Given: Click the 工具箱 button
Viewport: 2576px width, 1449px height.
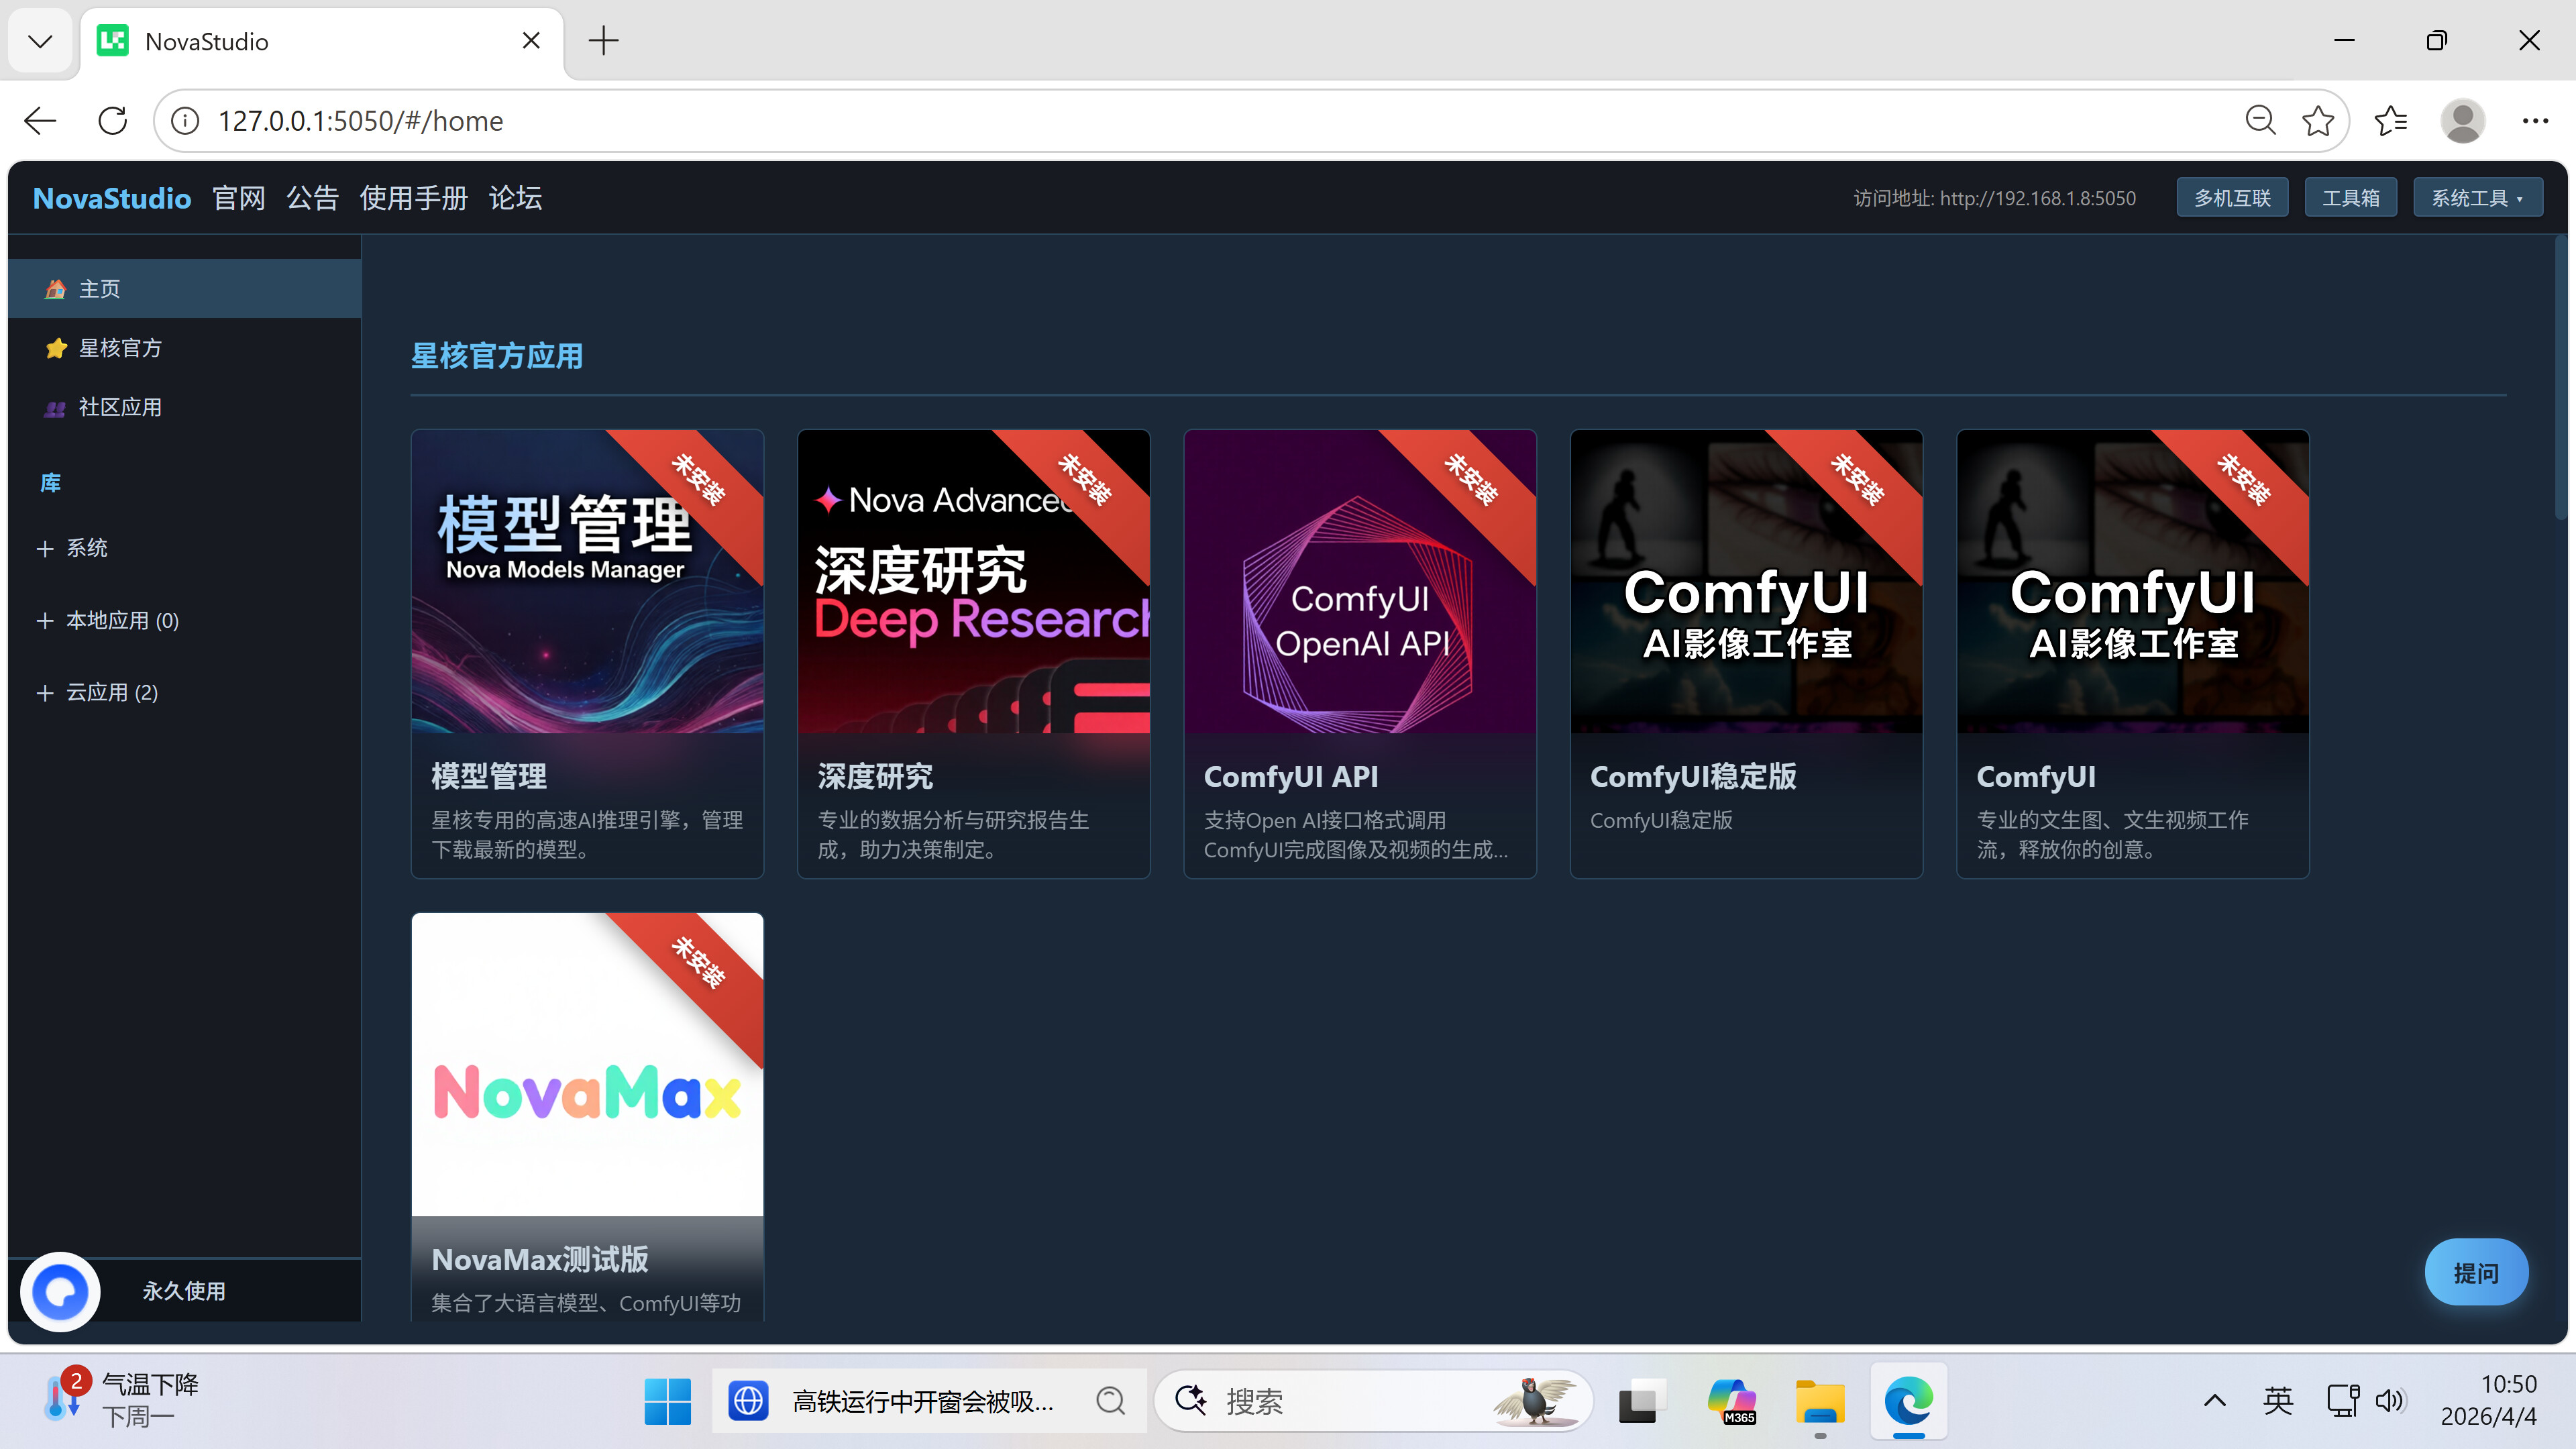Looking at the screenshot, I should click(x=2350, y=198).
